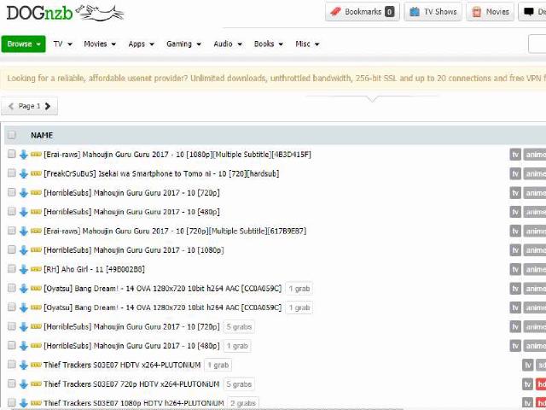The image size is (546, 410).
Task: Open the TV Shows button
Action: (433, 12)
